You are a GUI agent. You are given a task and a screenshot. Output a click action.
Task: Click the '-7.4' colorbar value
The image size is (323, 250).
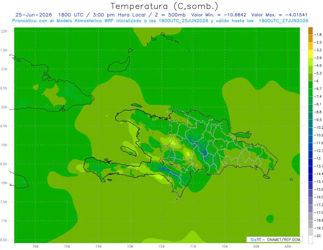318,96
